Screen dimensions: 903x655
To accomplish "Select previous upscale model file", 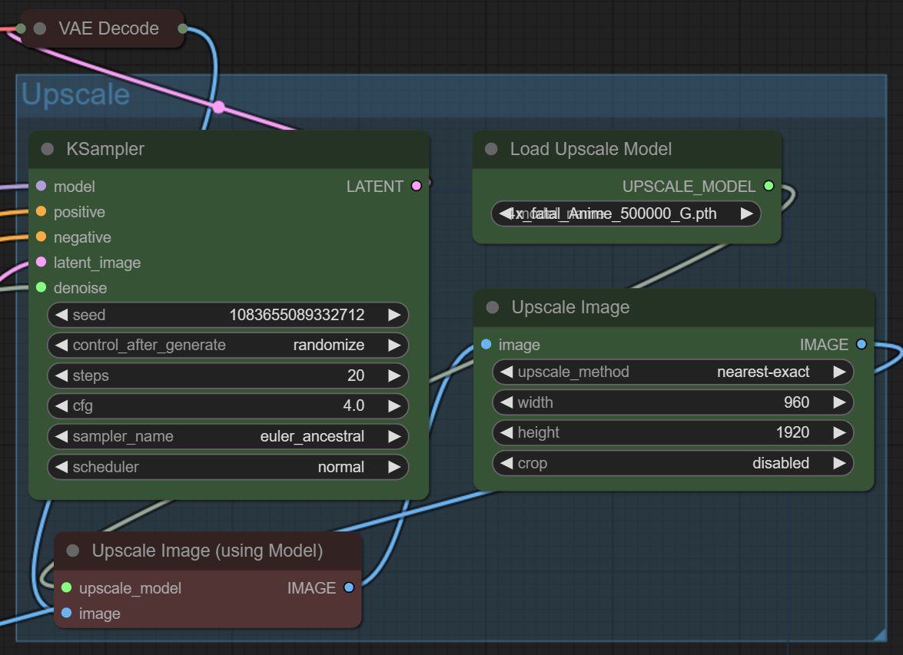I will pyautogui.click(x=505, y=213).
